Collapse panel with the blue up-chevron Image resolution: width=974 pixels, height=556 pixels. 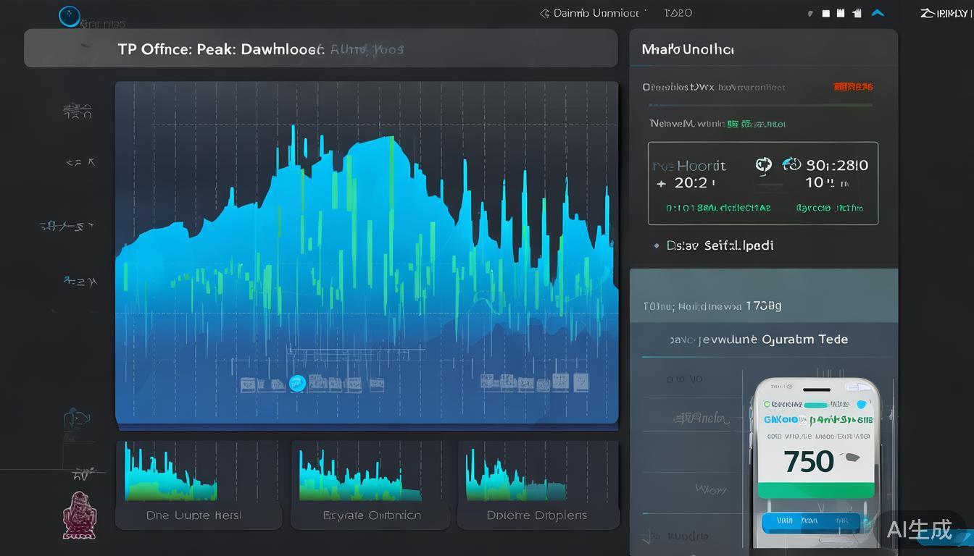(x=878, y=13)
